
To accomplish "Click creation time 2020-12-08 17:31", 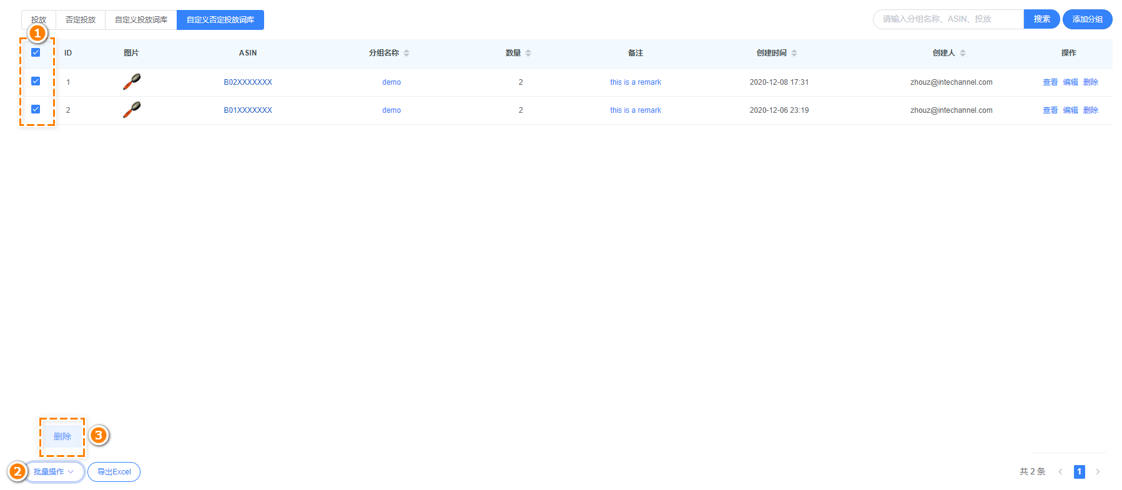I will 779,82.
